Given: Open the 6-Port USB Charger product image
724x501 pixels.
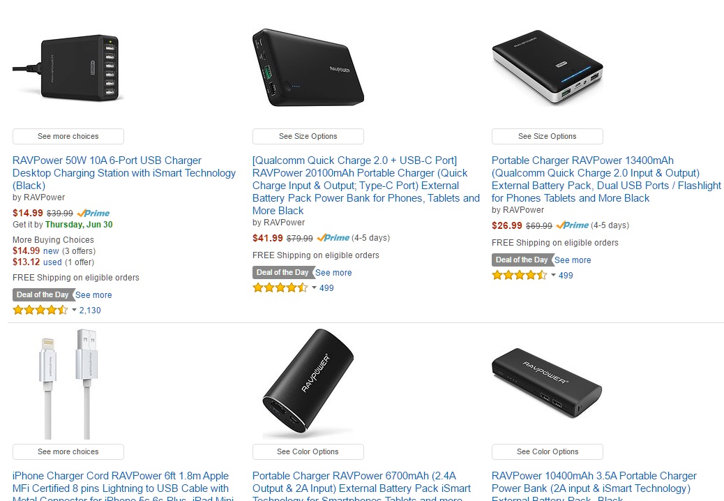Looking at the screenshot, I should (x=68, y=68).
